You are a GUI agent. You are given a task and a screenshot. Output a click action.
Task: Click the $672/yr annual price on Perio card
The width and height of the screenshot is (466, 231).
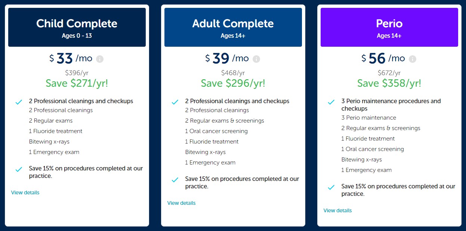389,73
